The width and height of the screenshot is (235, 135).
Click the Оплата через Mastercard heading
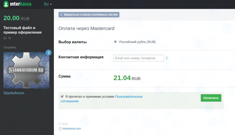point(86,28)
